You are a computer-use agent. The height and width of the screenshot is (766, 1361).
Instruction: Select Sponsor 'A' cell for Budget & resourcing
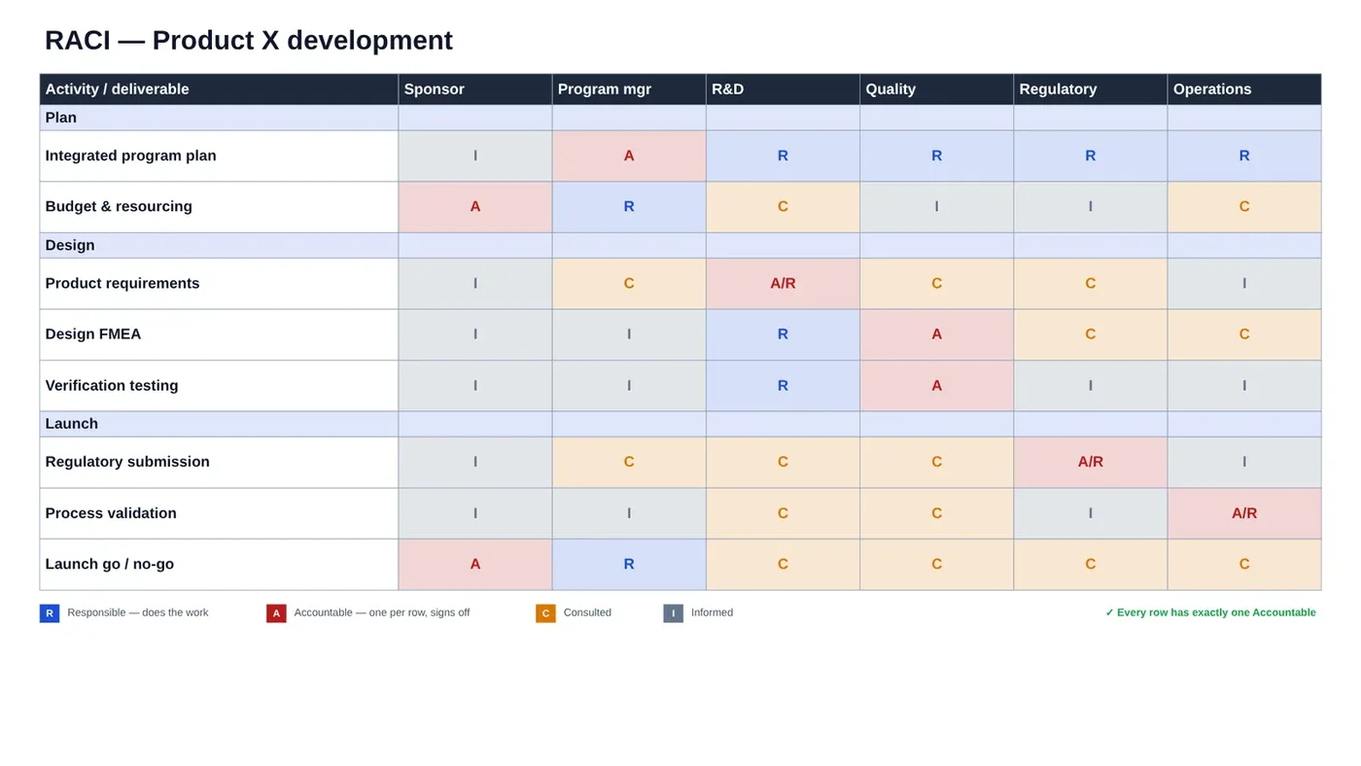click(x=475, y=207)
